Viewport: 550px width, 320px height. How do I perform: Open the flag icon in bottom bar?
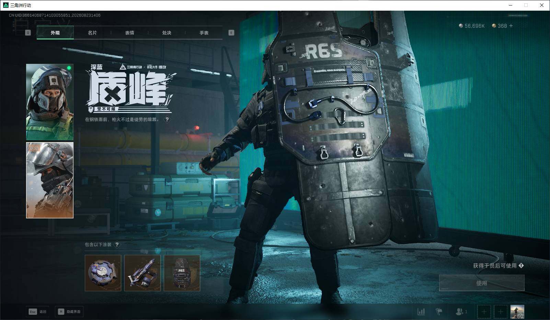pyautogui.click(x=439, y=311)
